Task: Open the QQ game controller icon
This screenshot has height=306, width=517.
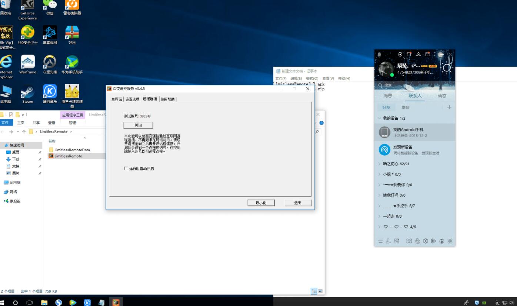Action: 409,241
